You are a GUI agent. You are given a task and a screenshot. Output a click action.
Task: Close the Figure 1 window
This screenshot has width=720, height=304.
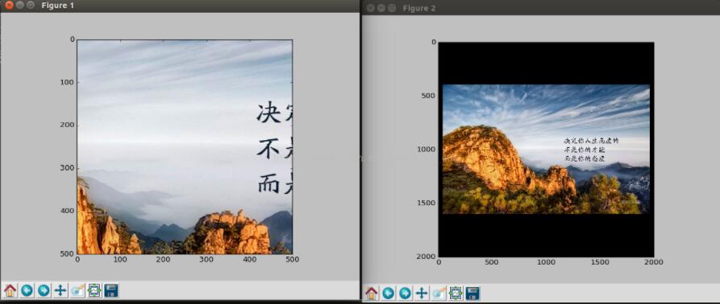[x=9, y=6]
